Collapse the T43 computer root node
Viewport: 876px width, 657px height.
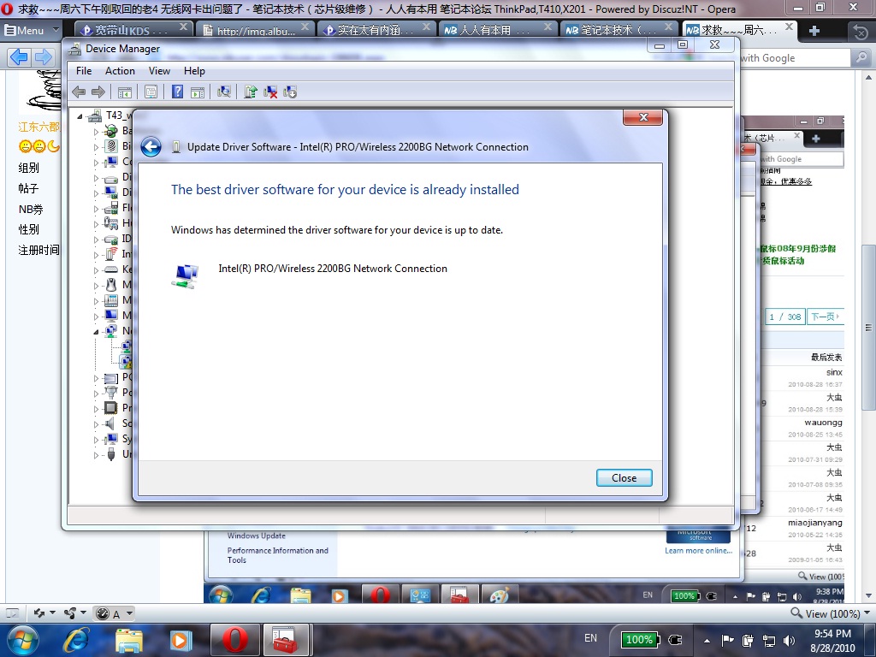click(80, 116)
